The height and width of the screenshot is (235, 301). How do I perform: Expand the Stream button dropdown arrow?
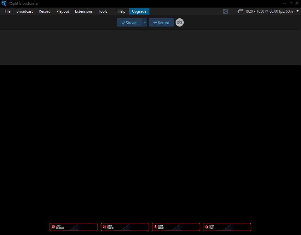pos(145,23)
